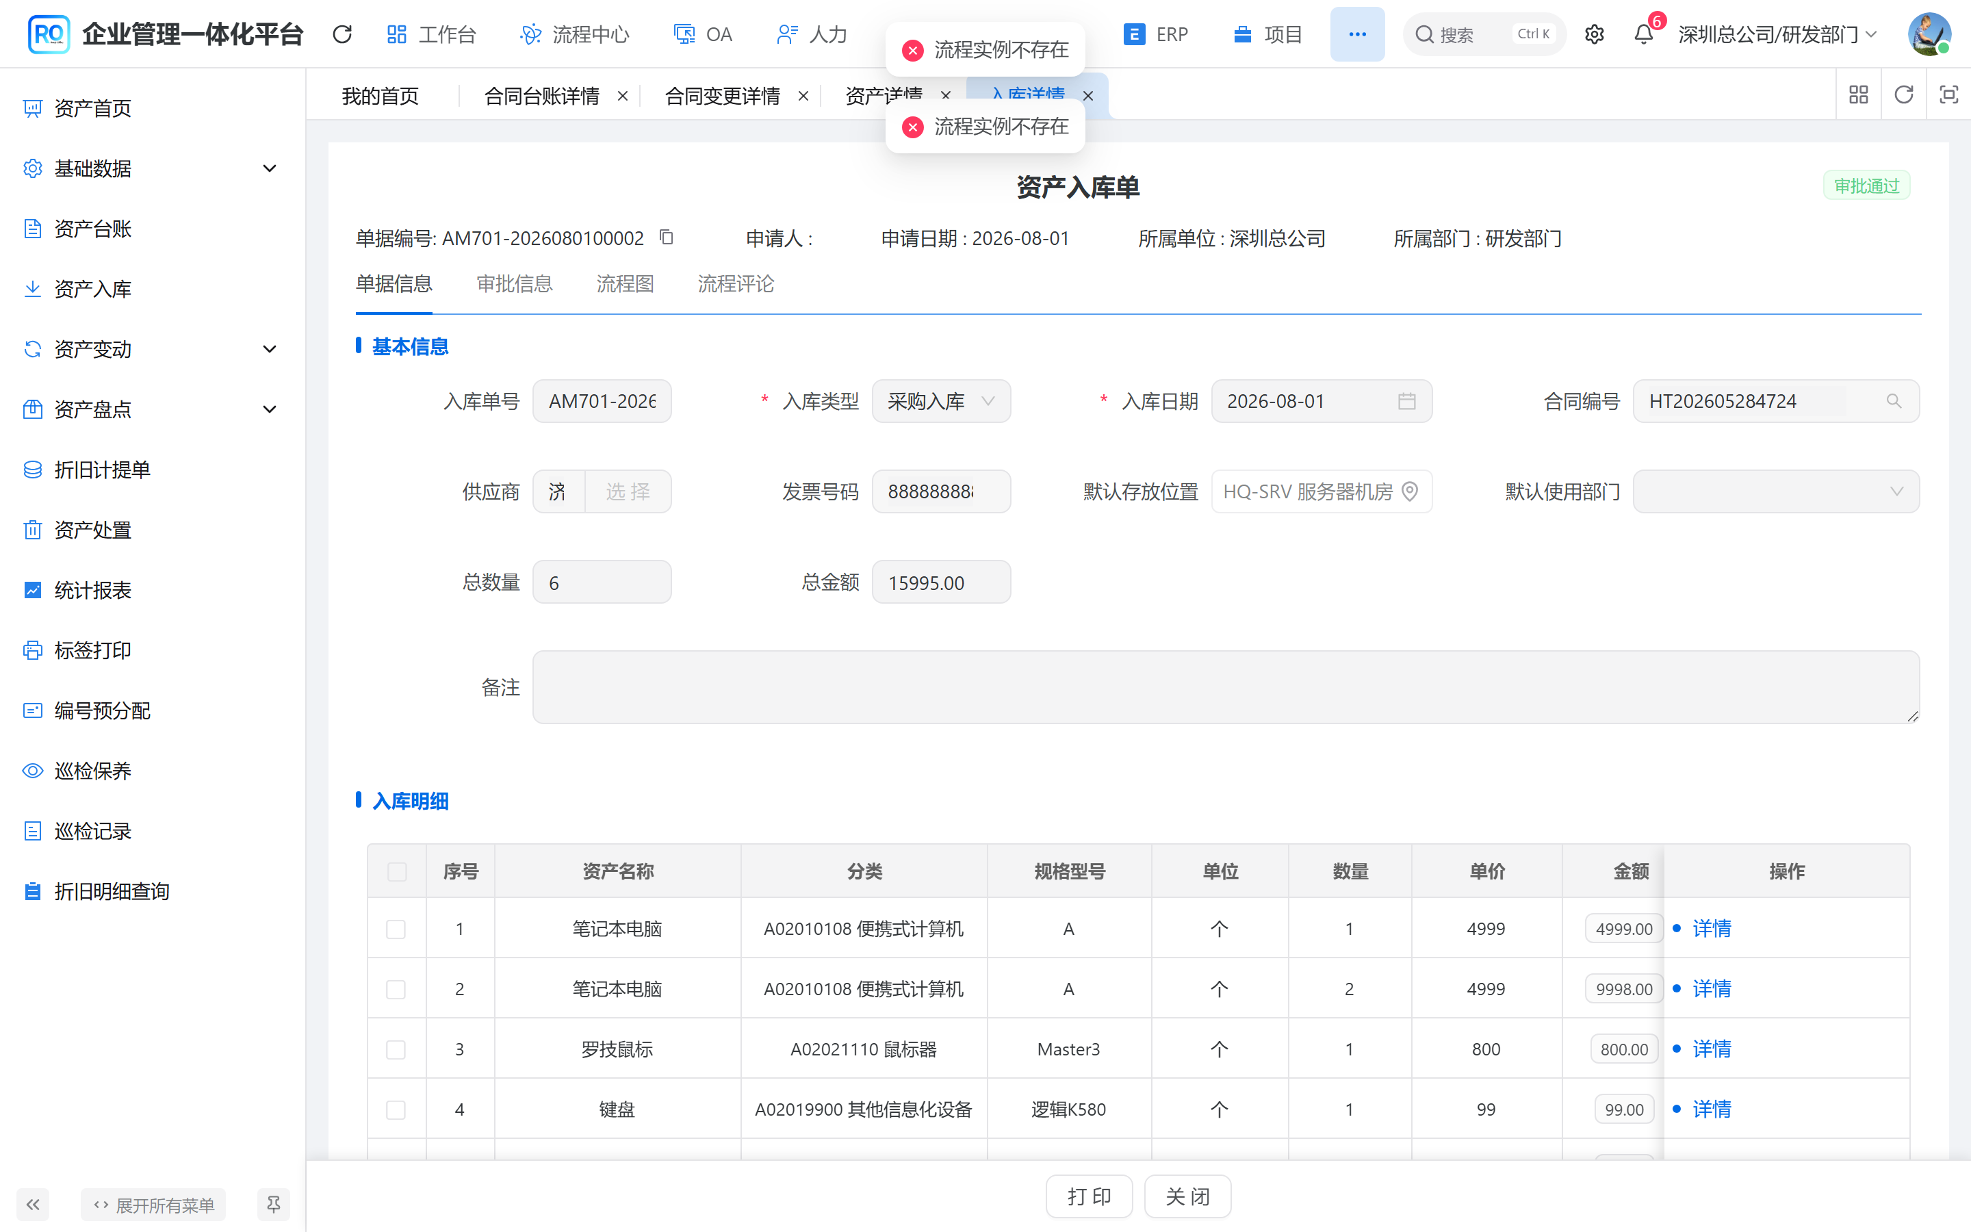Toggle select-all checkbox in table header
Viewport: 1971px width, 1232px height.
(x=397, y=871)
